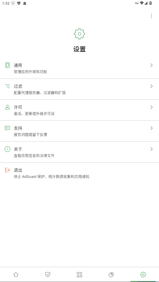Viewport: 159px width, 282px height.
Task: Tap the info circle icon beside 关于
Action: click(x=7, y=149)
